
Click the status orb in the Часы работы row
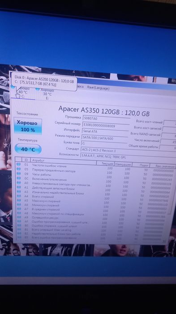click(x=19, y=174)
